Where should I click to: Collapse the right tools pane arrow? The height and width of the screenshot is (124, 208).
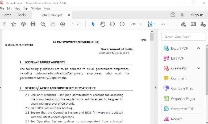point(156,87)
